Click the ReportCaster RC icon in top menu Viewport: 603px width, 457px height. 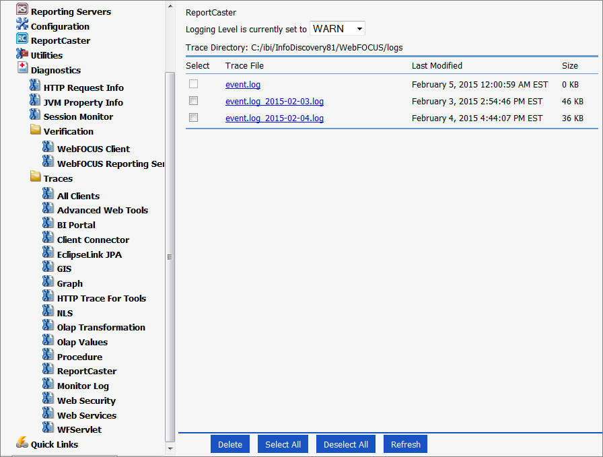[x=22, y=38]
